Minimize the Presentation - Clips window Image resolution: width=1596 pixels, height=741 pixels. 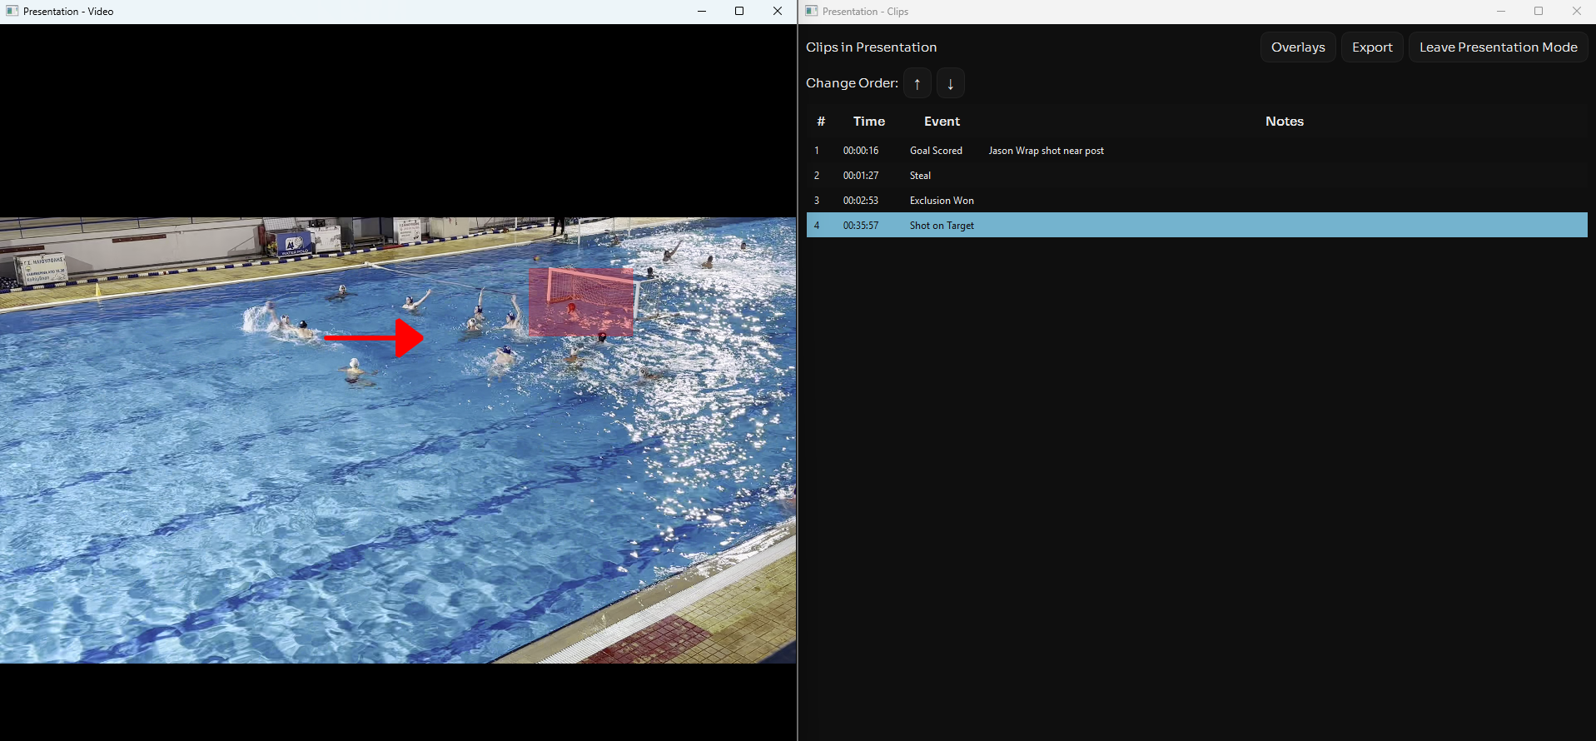[x=1500, y=11]
